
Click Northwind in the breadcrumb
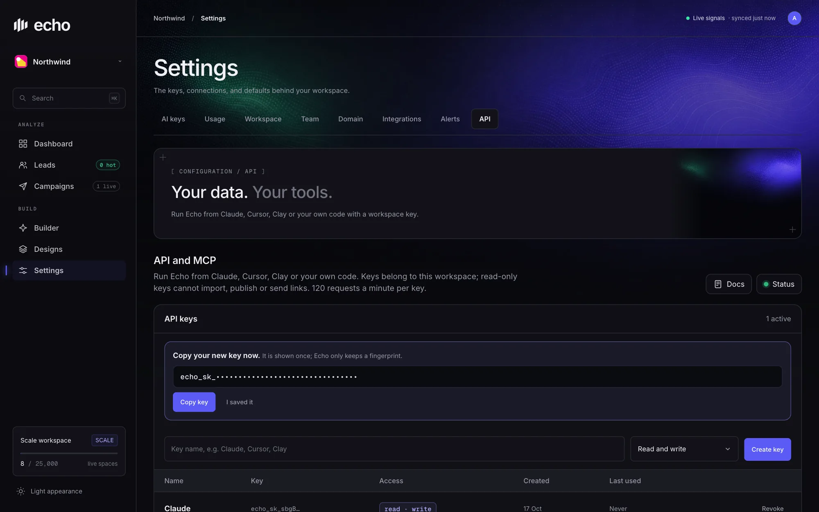pos(169,18)
